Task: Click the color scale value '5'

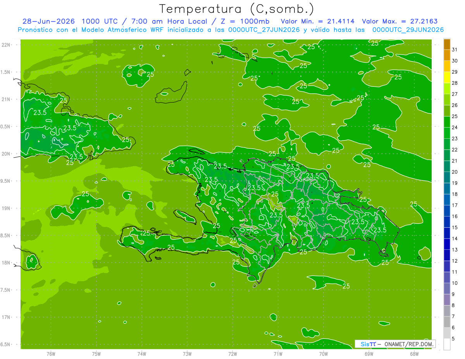Action: 453,339
